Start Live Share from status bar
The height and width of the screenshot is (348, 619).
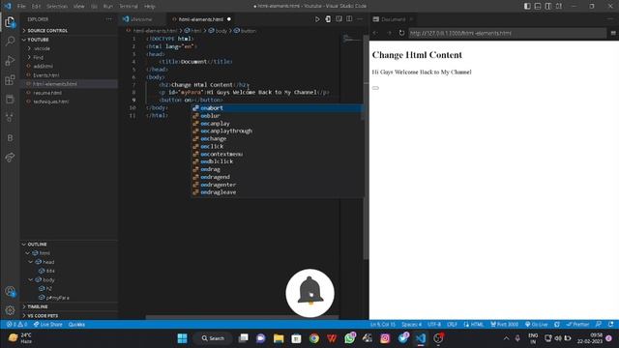48,325
